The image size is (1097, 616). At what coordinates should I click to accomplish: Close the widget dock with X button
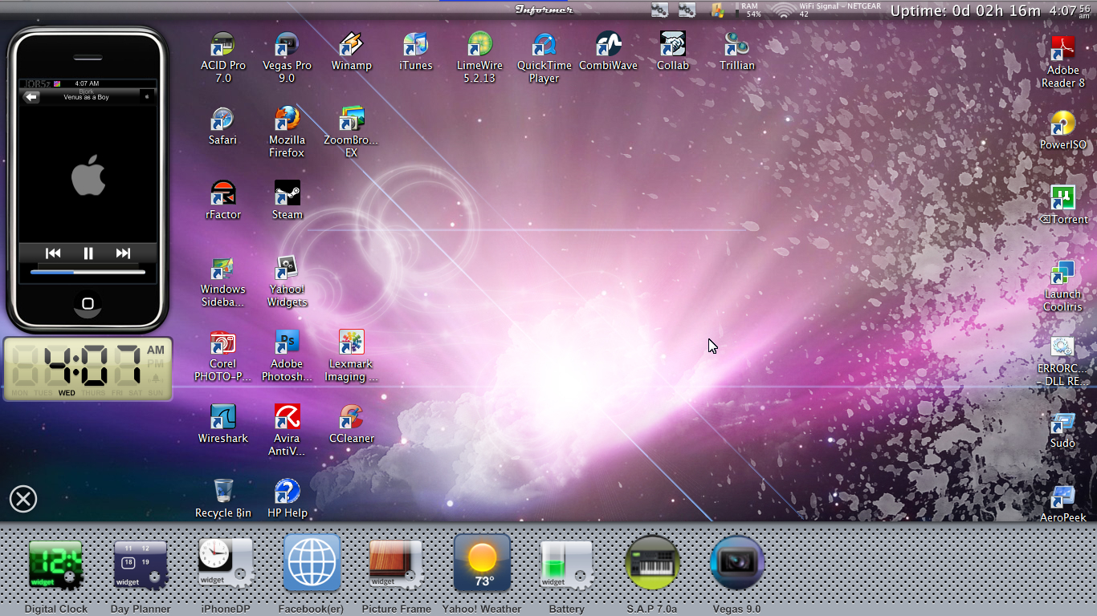pos(23,499)
